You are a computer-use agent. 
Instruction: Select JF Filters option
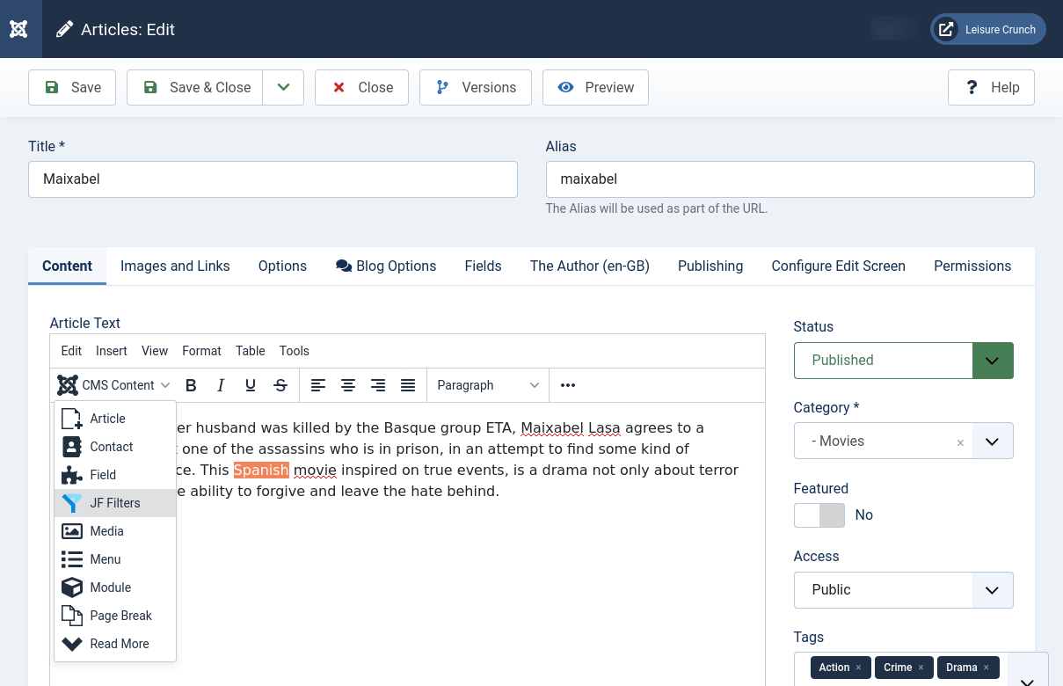coord(115,503)
